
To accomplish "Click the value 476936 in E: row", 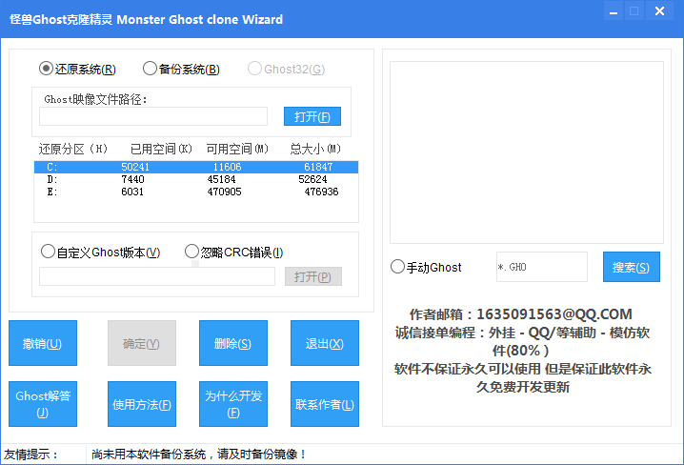I will click(321, 192).
